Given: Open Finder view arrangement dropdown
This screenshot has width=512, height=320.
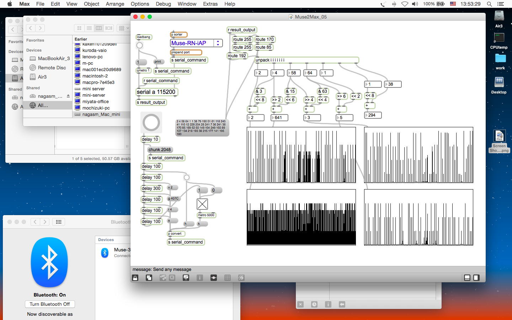Looking at the screenshot, I should click(123, 28).
